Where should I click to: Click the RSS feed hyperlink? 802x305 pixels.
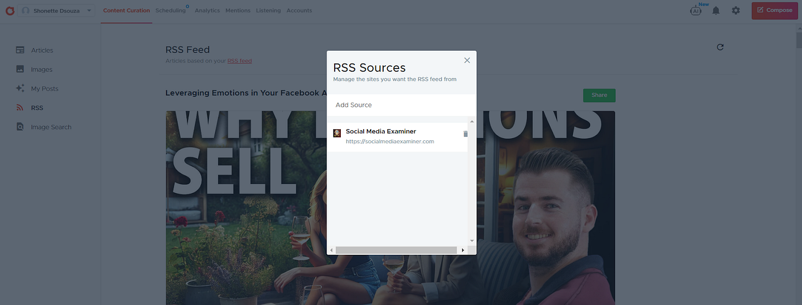tap(239, 61)
